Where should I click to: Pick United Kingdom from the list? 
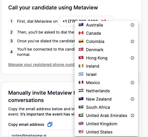coord(106,124)
